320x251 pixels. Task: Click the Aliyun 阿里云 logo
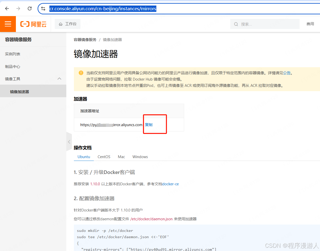[x=34, y=24]
